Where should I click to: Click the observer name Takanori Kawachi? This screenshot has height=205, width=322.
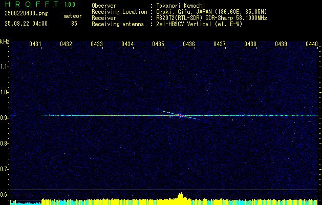[x=181, y=6]
